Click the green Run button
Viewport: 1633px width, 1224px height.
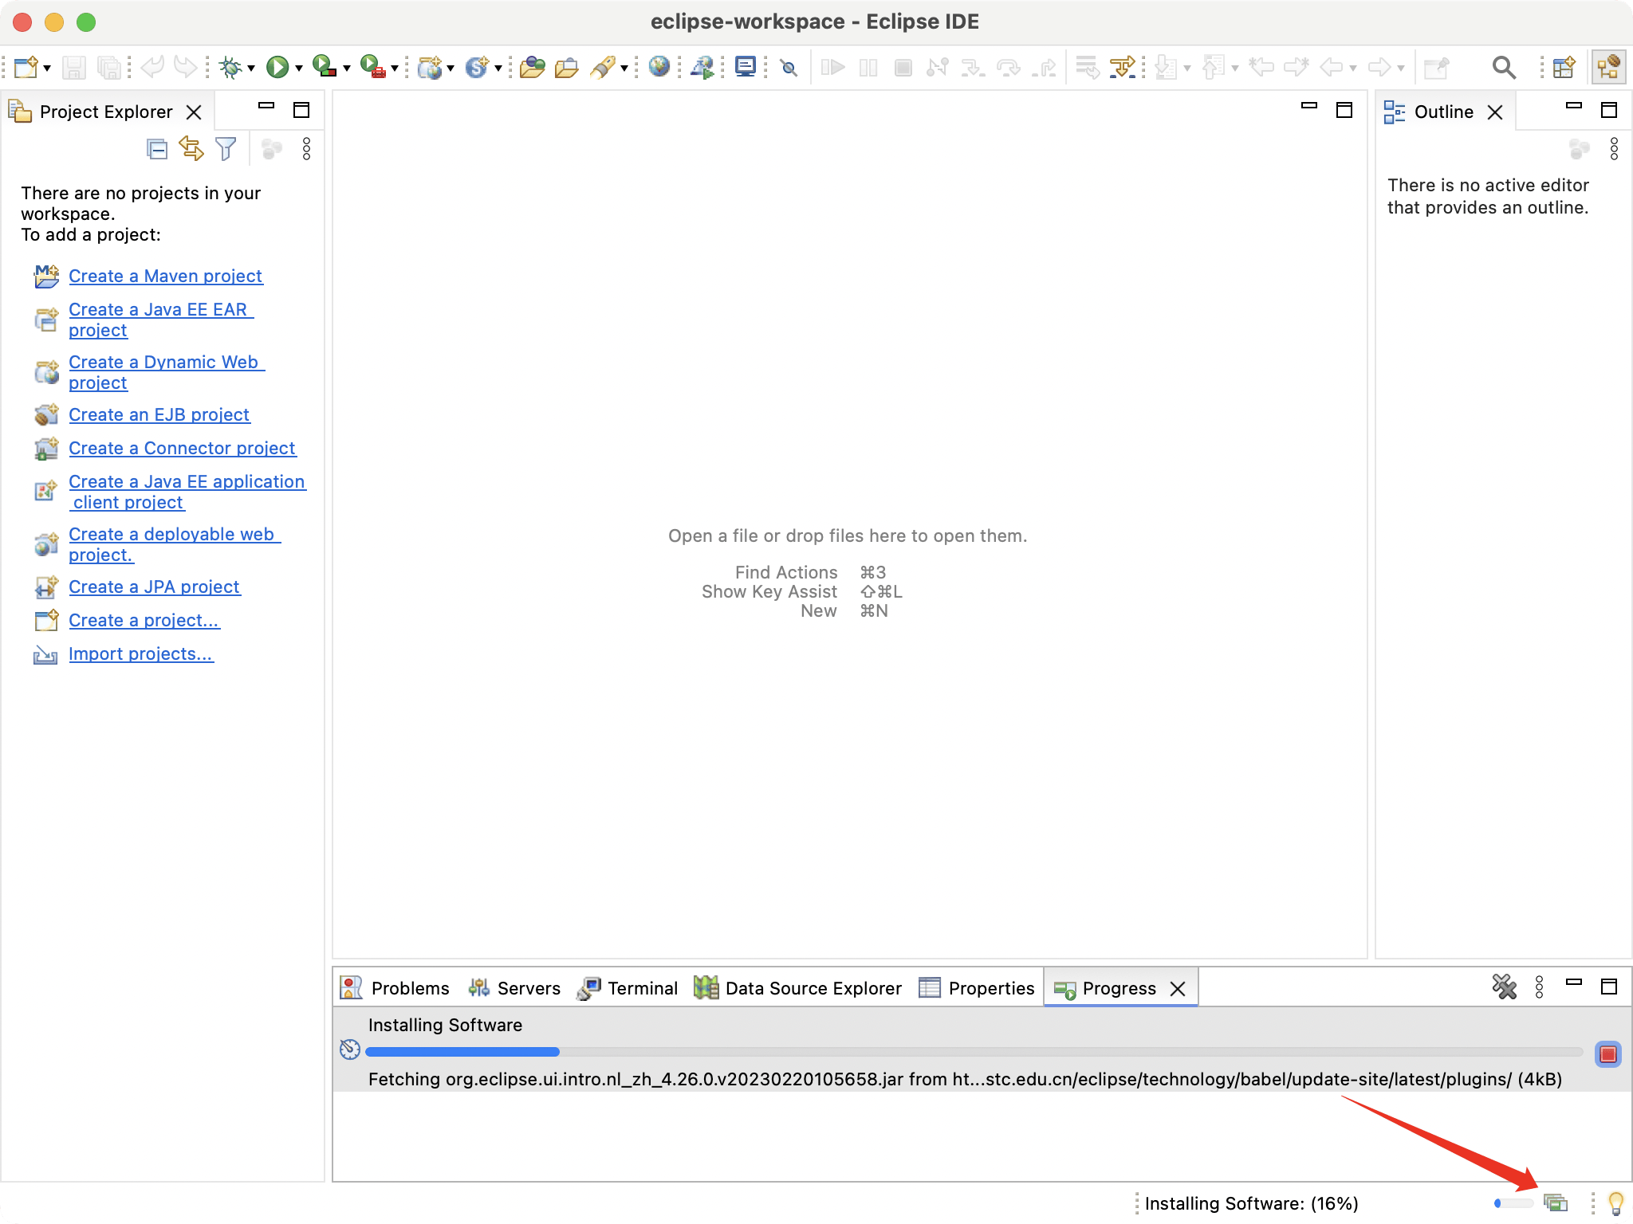(277, 67)
